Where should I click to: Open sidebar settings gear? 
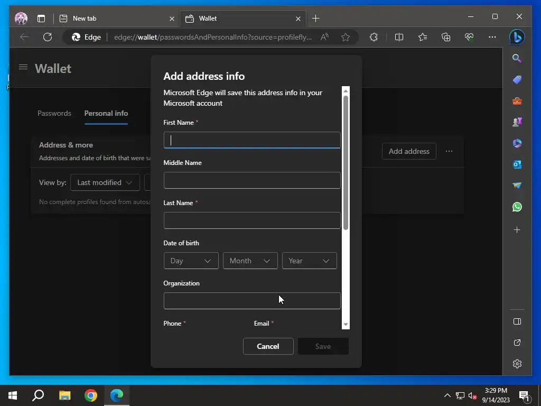point(517,364)
